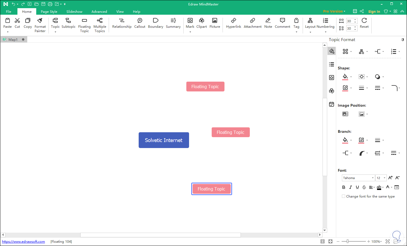
Task: Open the Layout dropdown in the ribbon
Action: click(x=310, y=32)
